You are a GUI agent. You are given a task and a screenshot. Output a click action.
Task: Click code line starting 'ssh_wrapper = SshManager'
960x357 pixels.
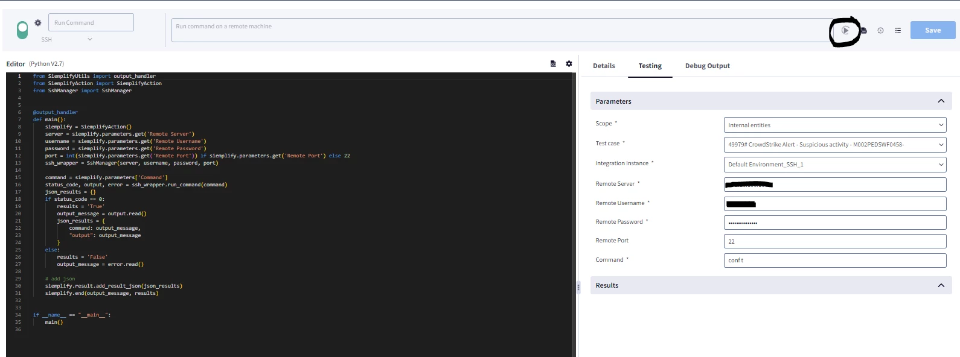click(x=132, y=163)
